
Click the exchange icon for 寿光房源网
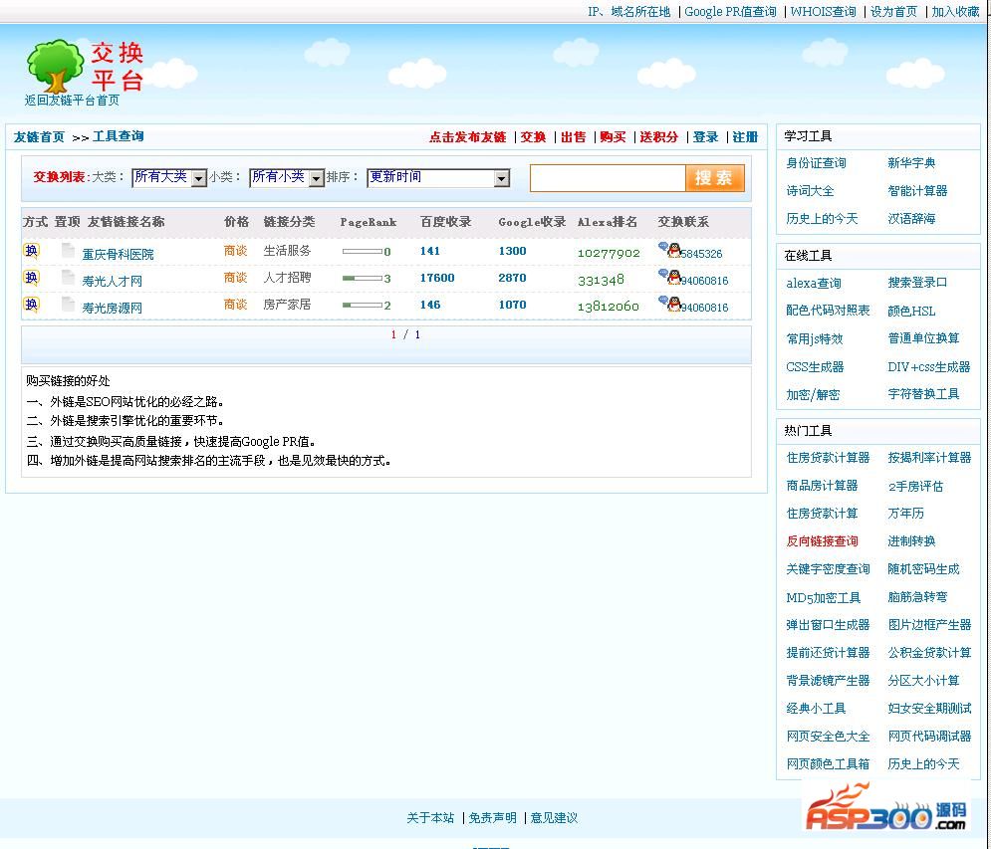tap(32, 305)
